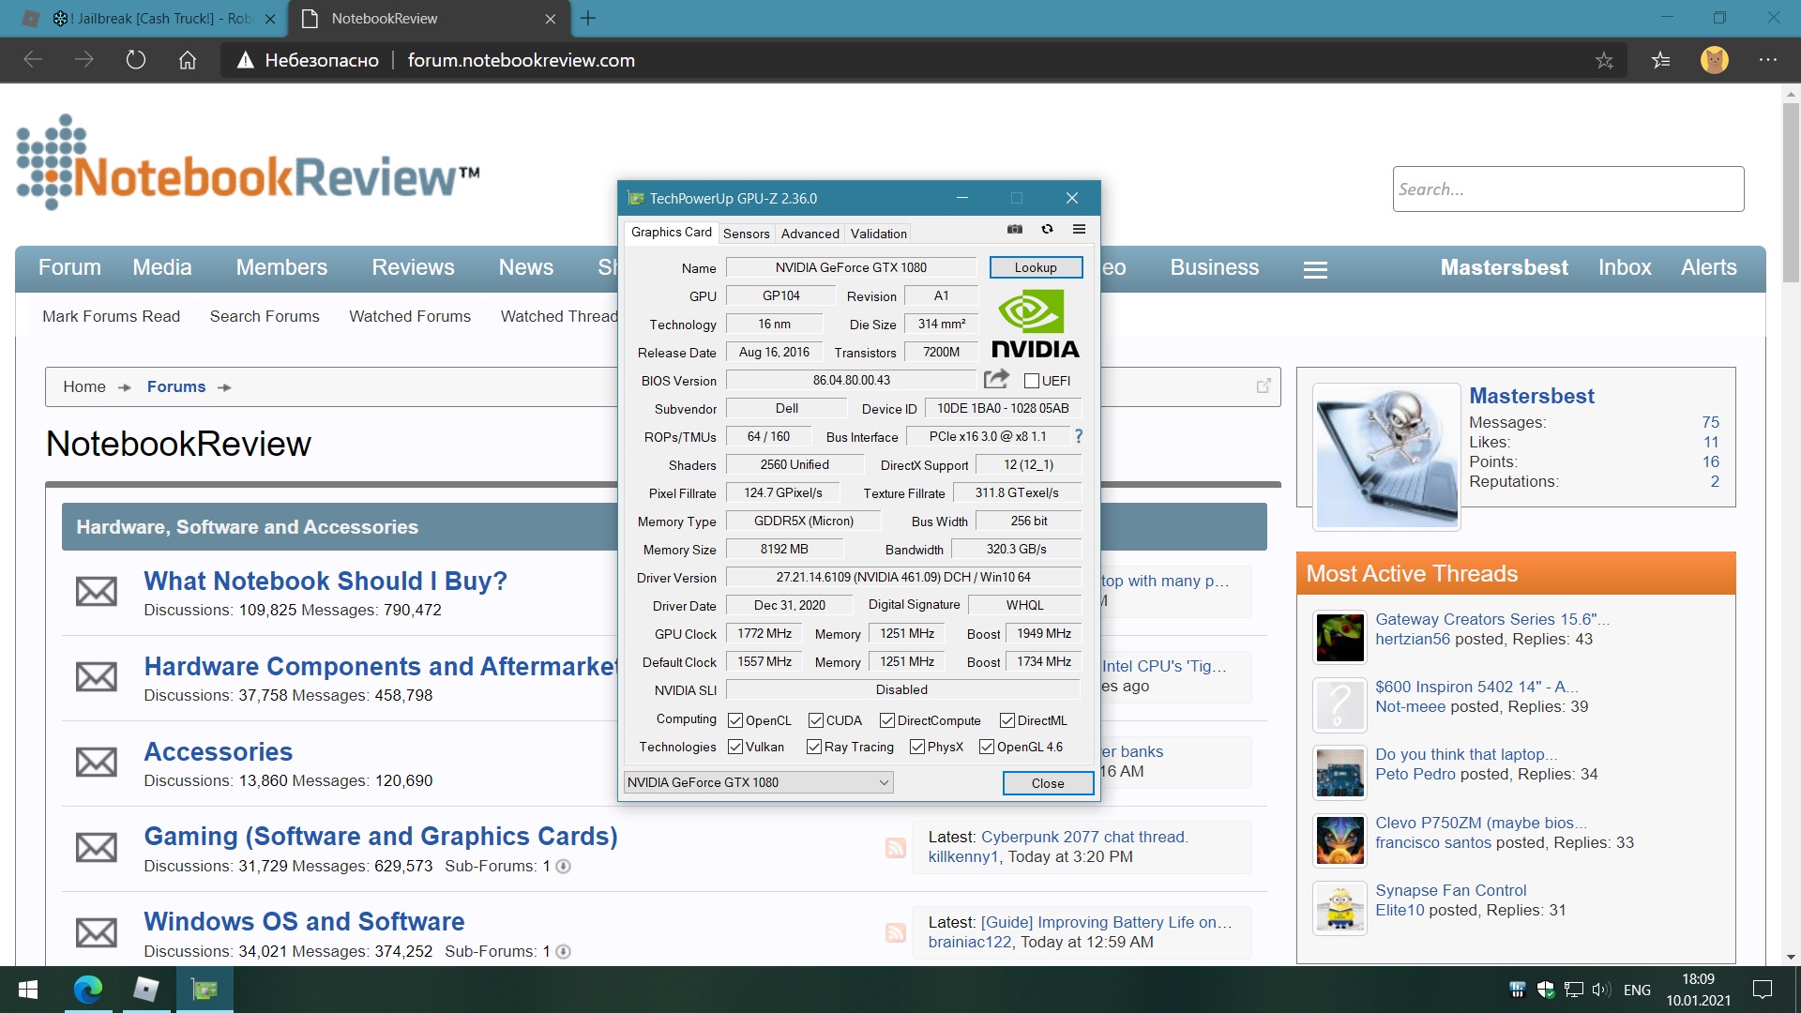Open the GPU selection dropdown

click(x=758, y=782)
